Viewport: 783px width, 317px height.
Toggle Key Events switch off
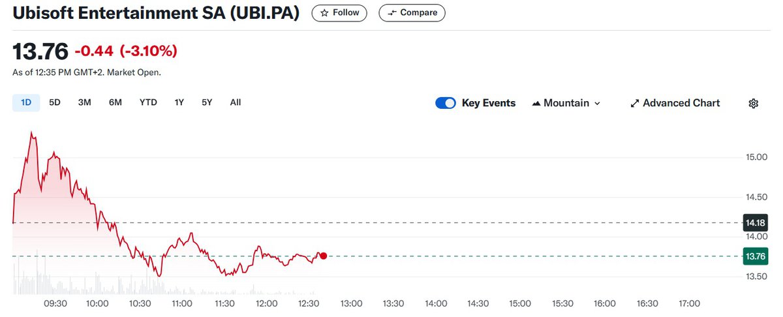446,103
